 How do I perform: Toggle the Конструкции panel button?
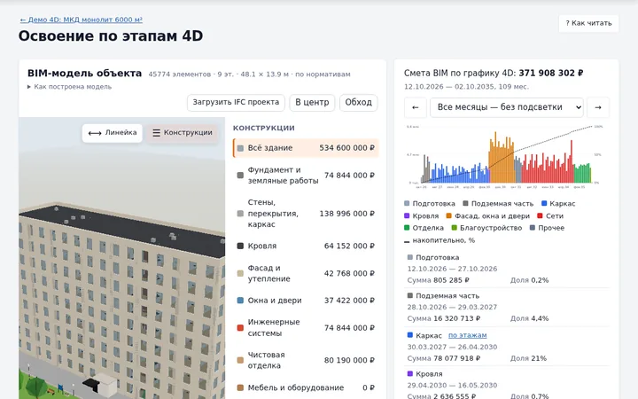click(x=183, y=133)
